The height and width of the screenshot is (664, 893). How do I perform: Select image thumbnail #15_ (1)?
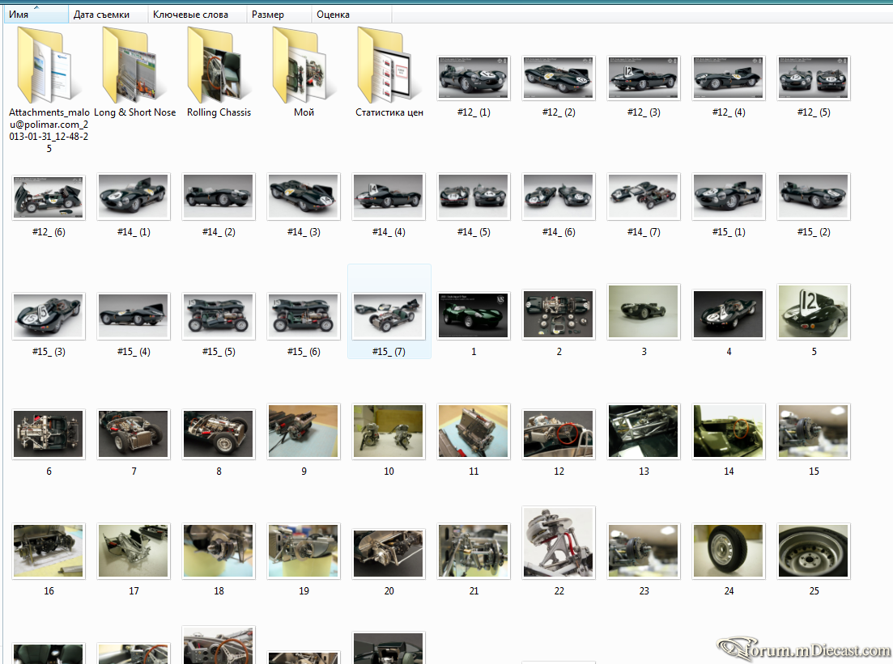[x=729, y=197]
